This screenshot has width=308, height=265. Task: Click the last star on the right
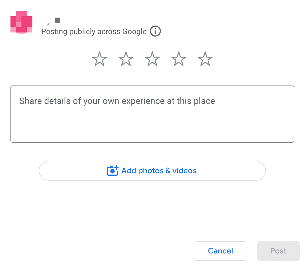coord(205,59)
